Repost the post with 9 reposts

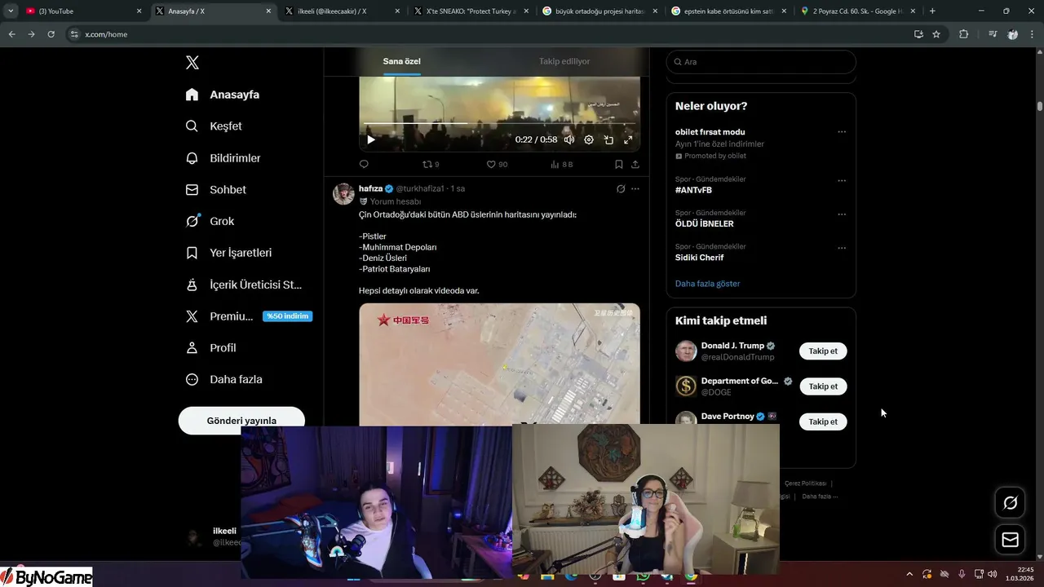coord(431,164)
